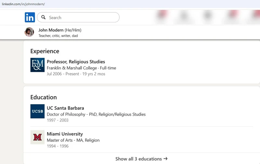Viewport: 260px width, 164px height.
Task: Select "Jul 2006 - Present · 19 yrs 2 mos"
Action: click(76, 74)
